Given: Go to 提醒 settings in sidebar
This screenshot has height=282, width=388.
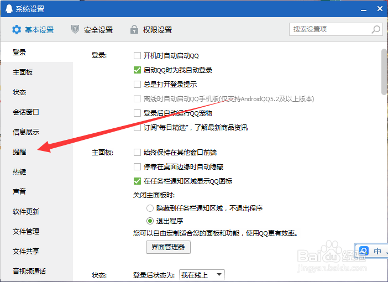Looking at the screenshot, I should 36,152.
